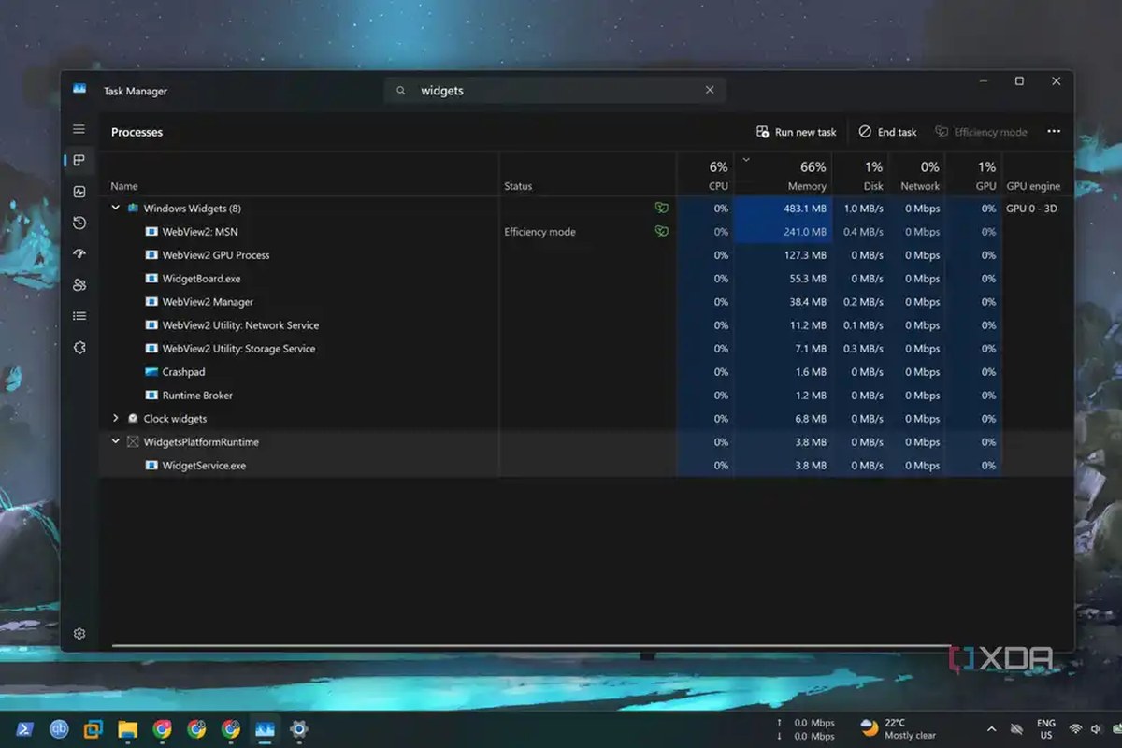Click the Crashpad process icon
The image size is (1122, 748).
(152, 372)
